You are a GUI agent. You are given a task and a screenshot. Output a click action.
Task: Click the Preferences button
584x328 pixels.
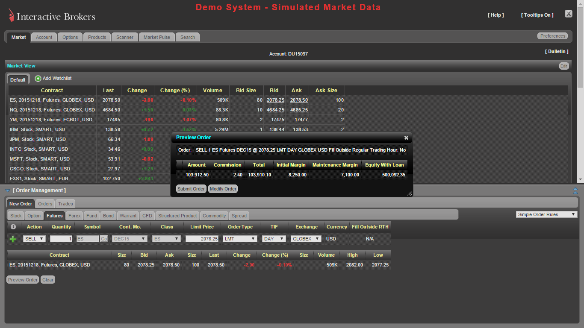click(553, 36)
